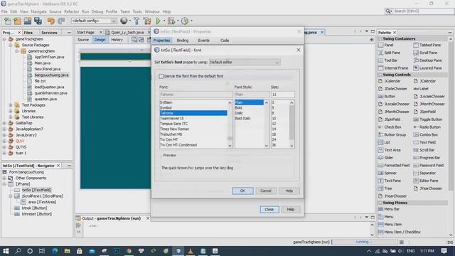Switch to the Events tab
Screen dimensions: 455x256
click(204, 41)
